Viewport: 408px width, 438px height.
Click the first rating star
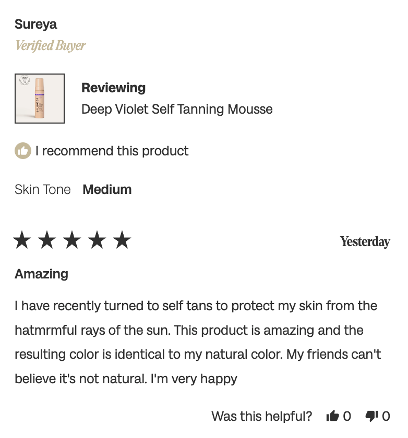[x=22, y=240]
